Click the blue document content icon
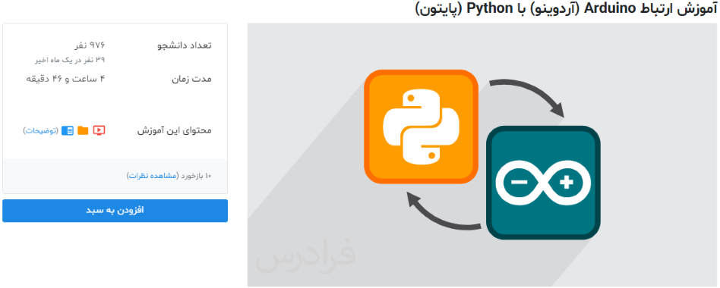720x288 pixels. (x=68, y=130)
